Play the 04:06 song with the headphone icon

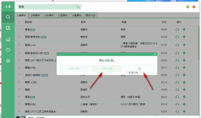pyautogui.click(x=177, y=29)
